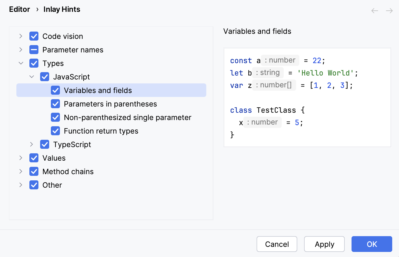
Task: Select the Parameters in parentheses tree row
Action: click(x=110, y=104)
